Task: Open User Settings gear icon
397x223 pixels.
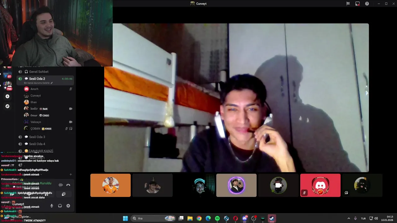Action: click(x=68, y=206)
